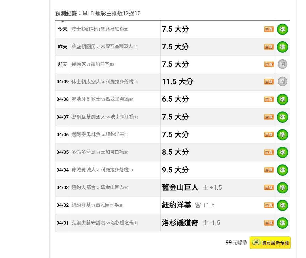Click the 04/09 date cell

click(x=63, y=82)
